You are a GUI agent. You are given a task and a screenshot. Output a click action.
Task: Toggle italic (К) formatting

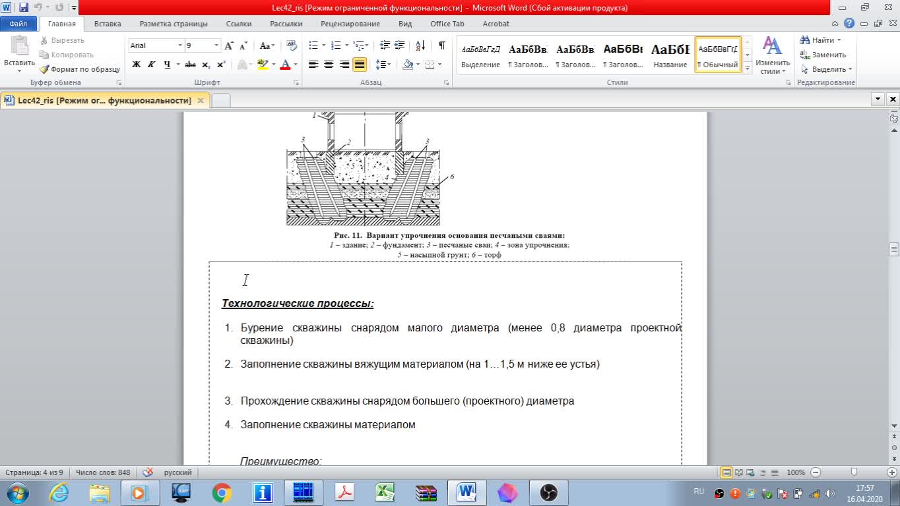151,65
